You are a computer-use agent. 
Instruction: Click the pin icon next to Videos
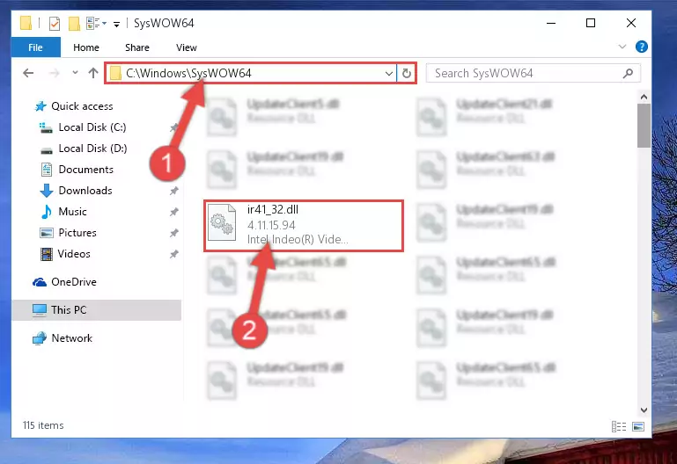(x=174, y=254)
